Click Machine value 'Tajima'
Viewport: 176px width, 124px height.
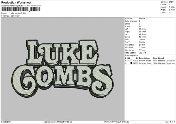[x=142, y=18]
